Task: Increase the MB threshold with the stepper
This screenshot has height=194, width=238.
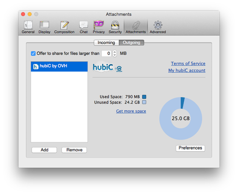Action: pos(115,52)
